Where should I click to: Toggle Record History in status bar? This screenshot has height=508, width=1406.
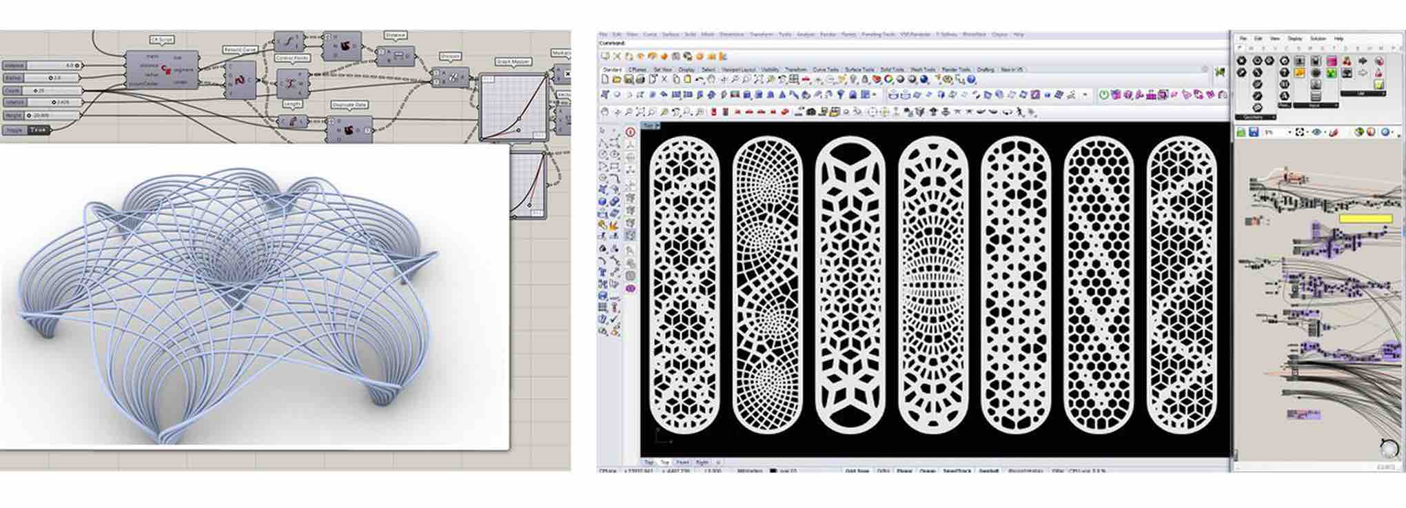pyautogui.click(x=1024, y=471)
